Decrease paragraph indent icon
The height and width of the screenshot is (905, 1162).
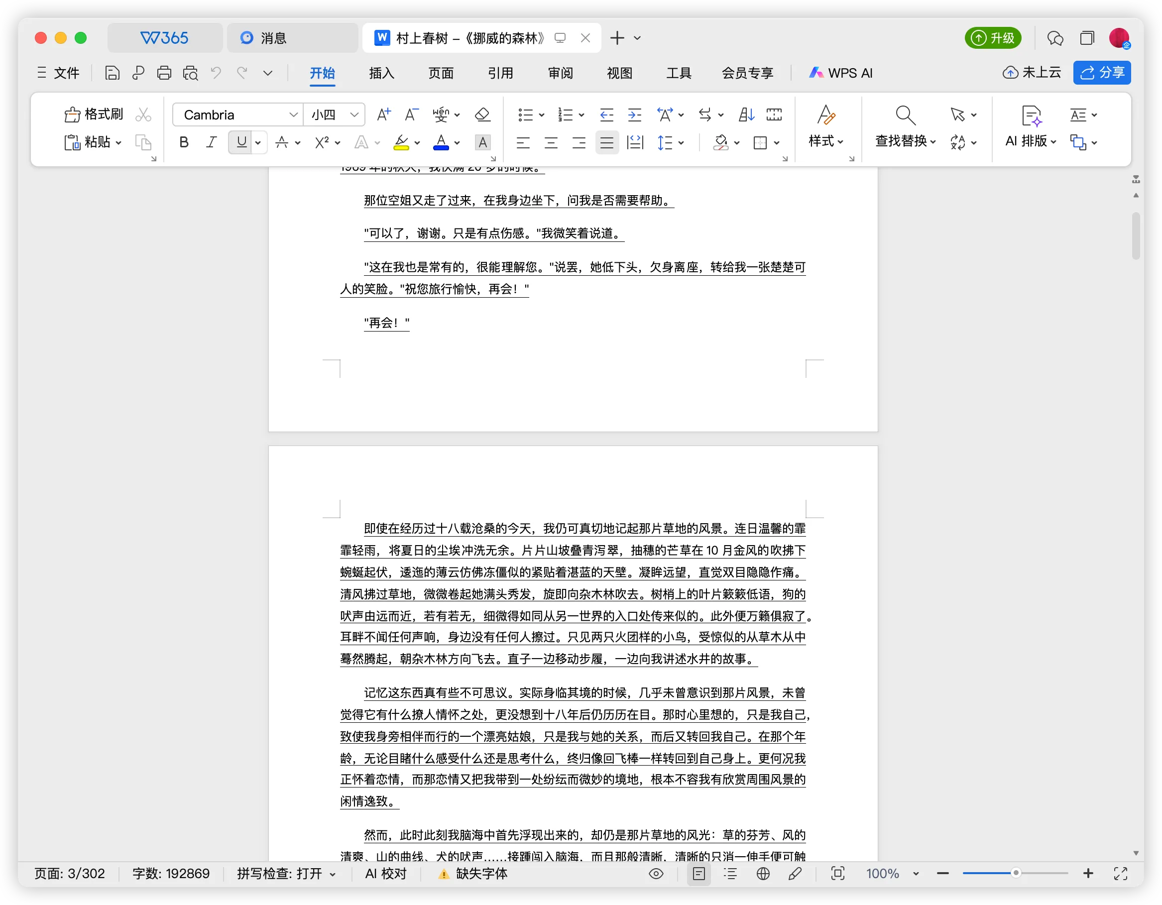pyautogui.click(x=606, y=114)
